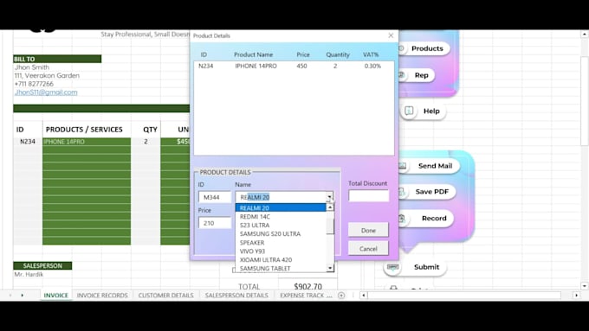Click Done in Product Details dialog
This screenshot has height=331, width=589.
point(368,230)
